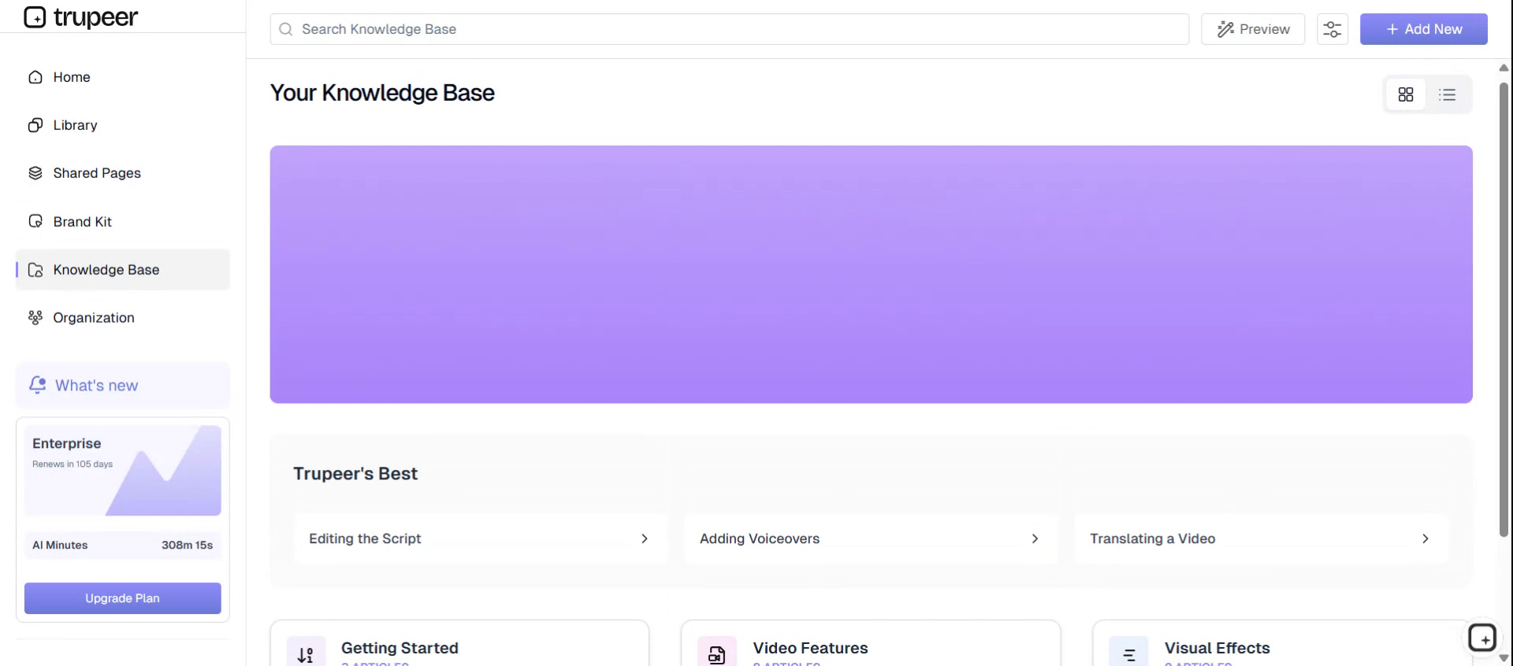Open What's new panel
Viewport: 1513px width, 666px height.
122,385
